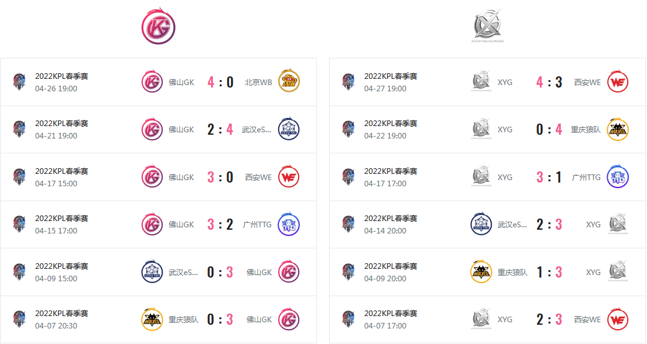This screenshot has width=647, height=344.
Task: Select 2022KPL春季赛 title dated 04-09 20:00
Action: coord(391,266)
